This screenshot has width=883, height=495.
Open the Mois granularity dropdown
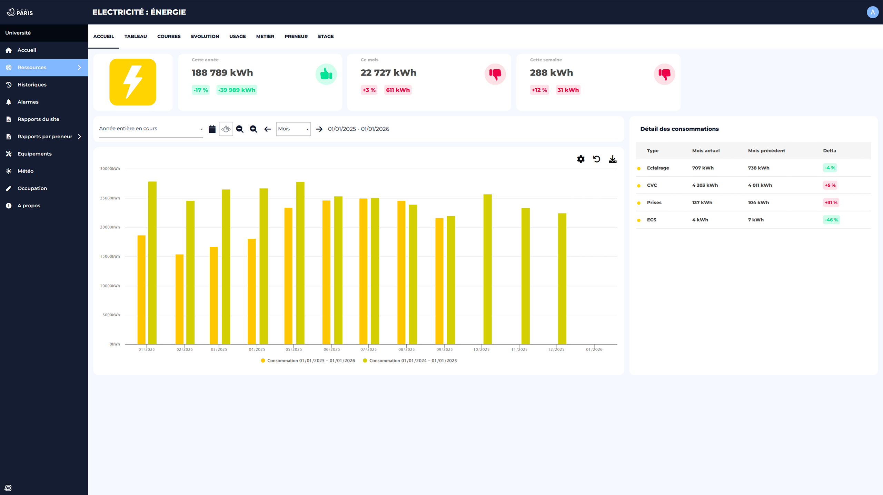(x=293, y=129)
